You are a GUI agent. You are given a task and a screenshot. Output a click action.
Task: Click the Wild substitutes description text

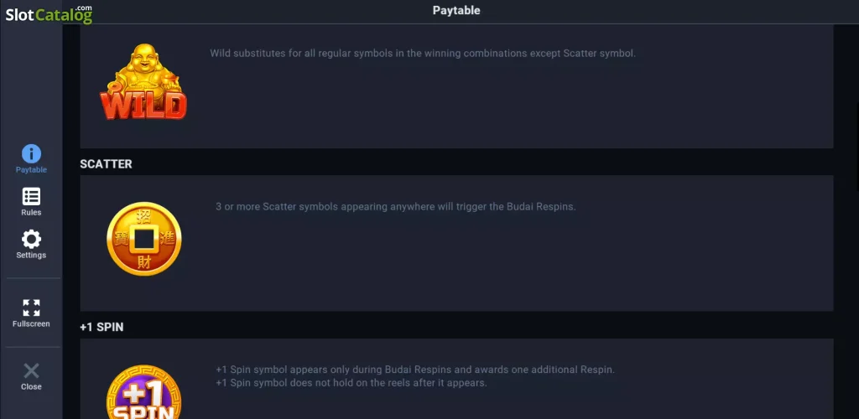(423, 54)
